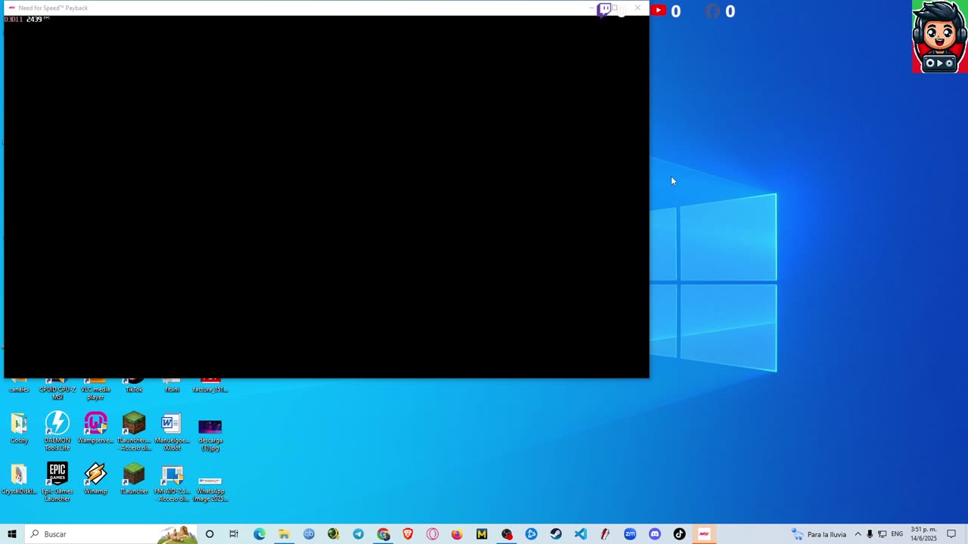
Task: Select the canales desktop item label
Action: (x=19, y=390)
